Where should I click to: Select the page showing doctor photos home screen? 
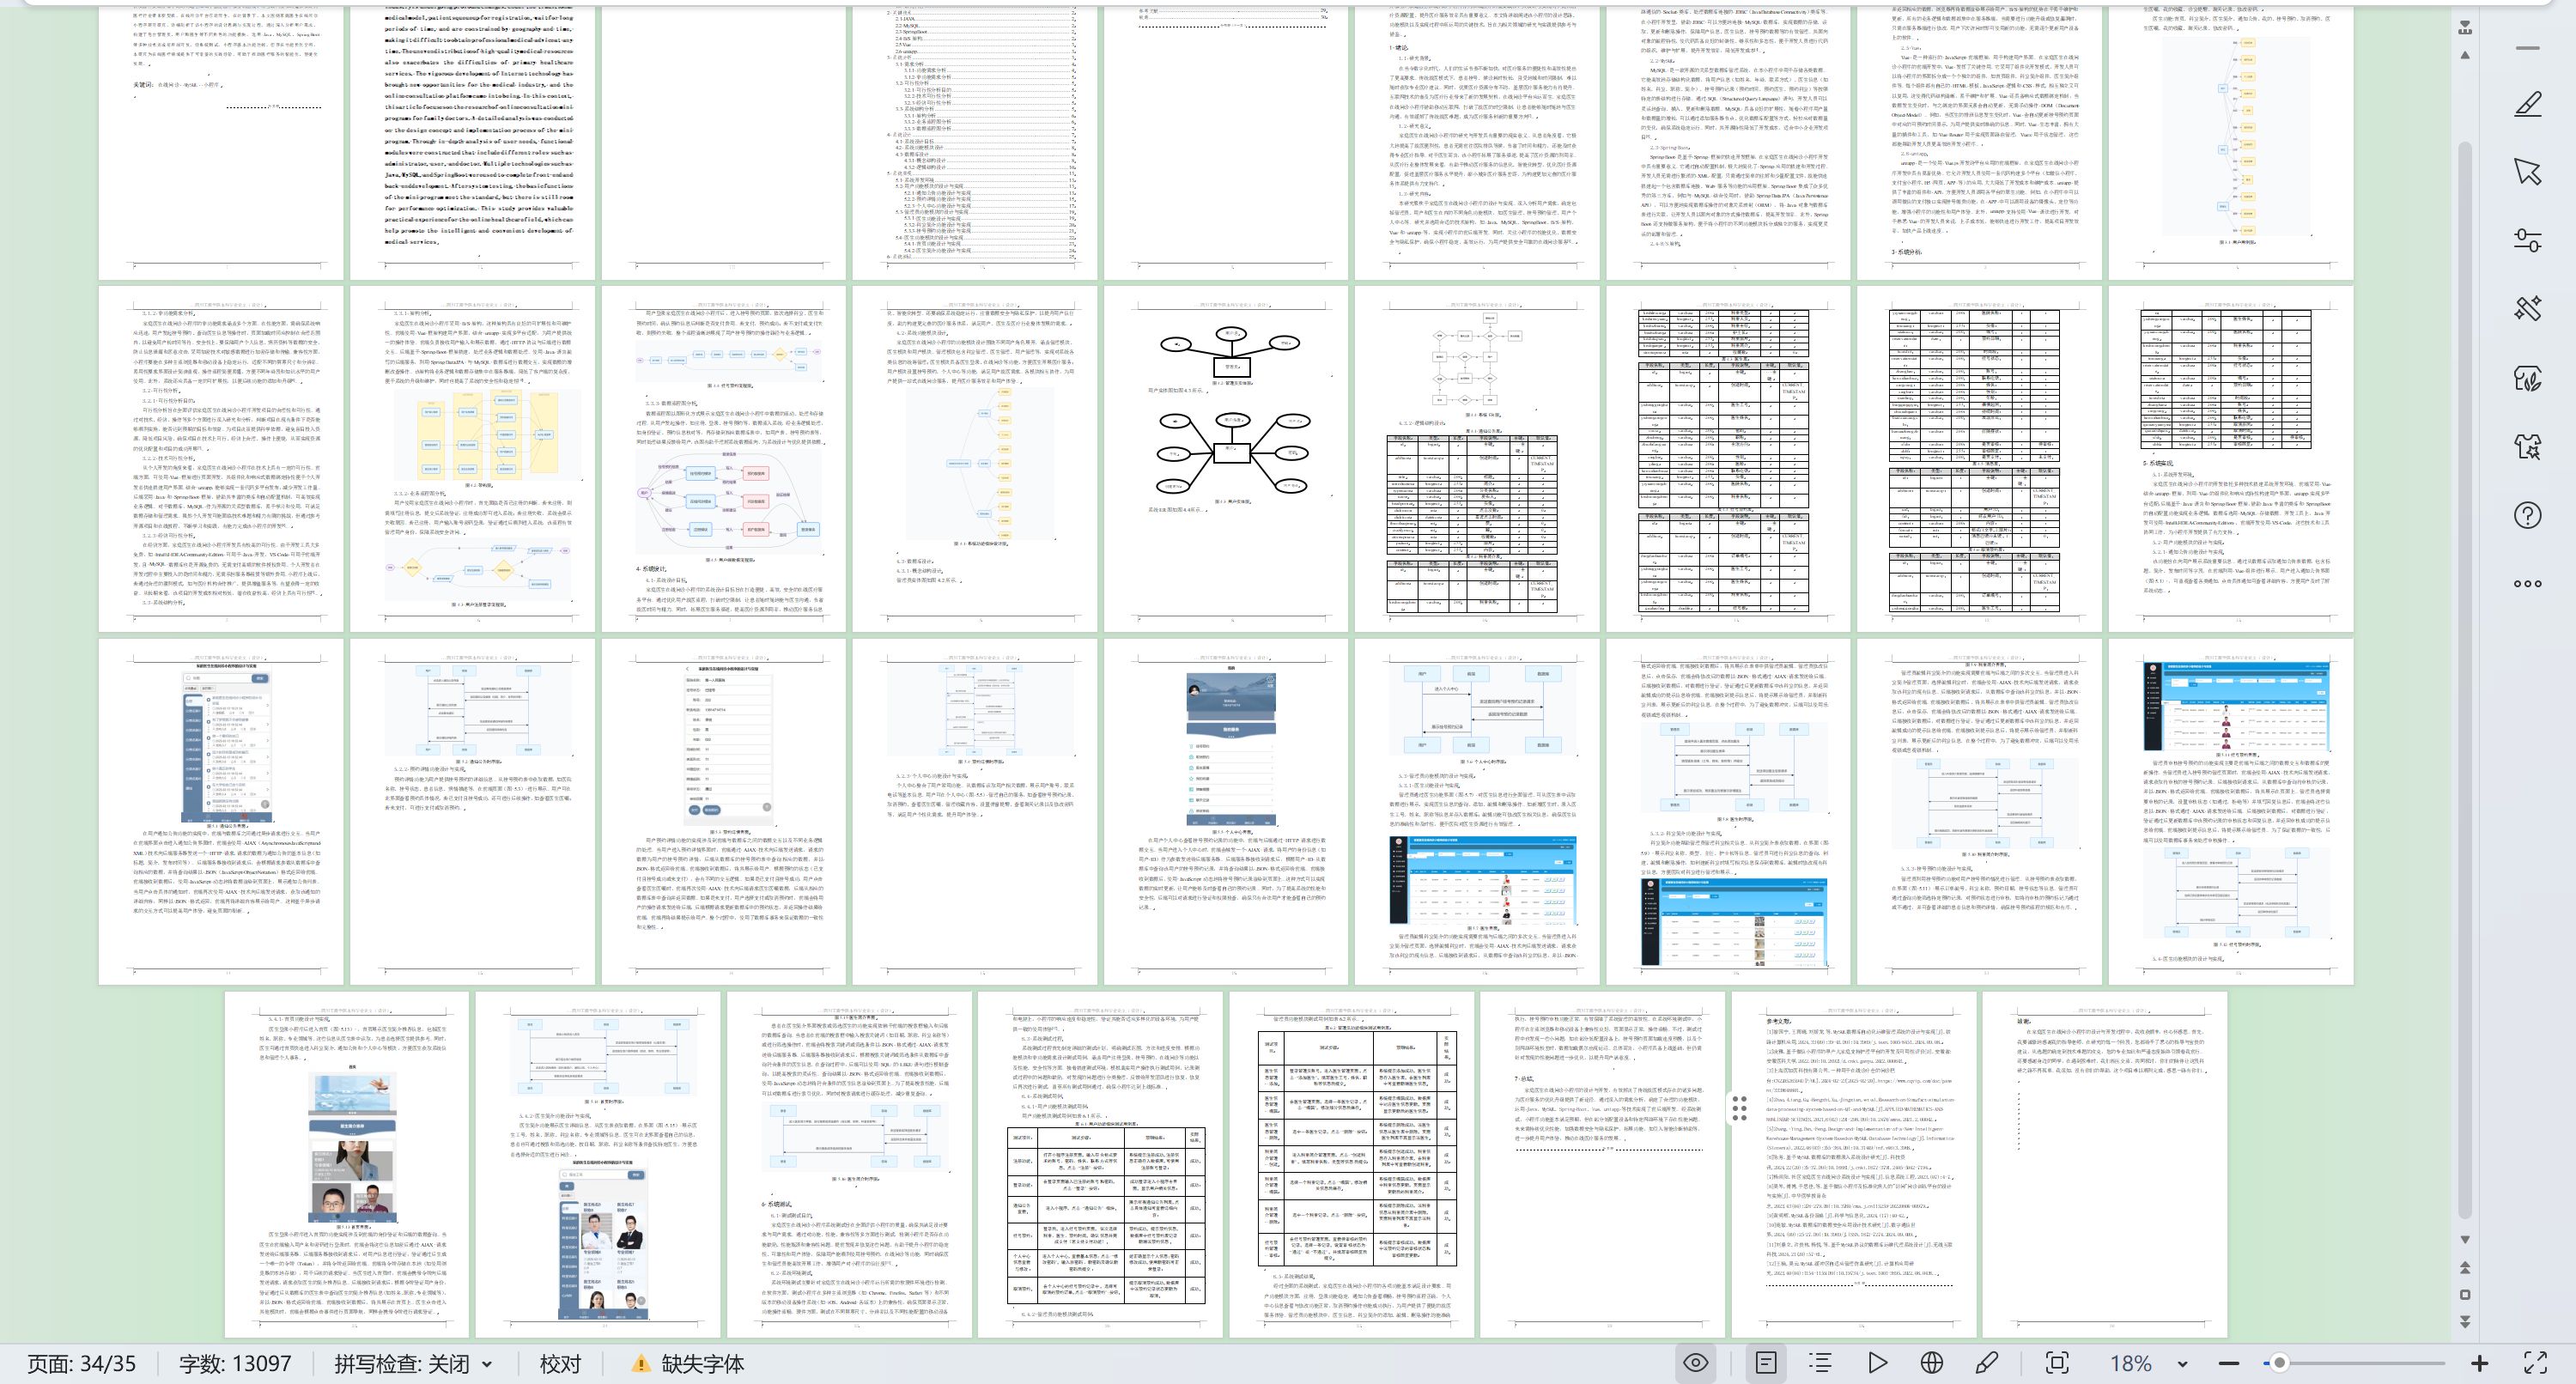(346, 1164)
